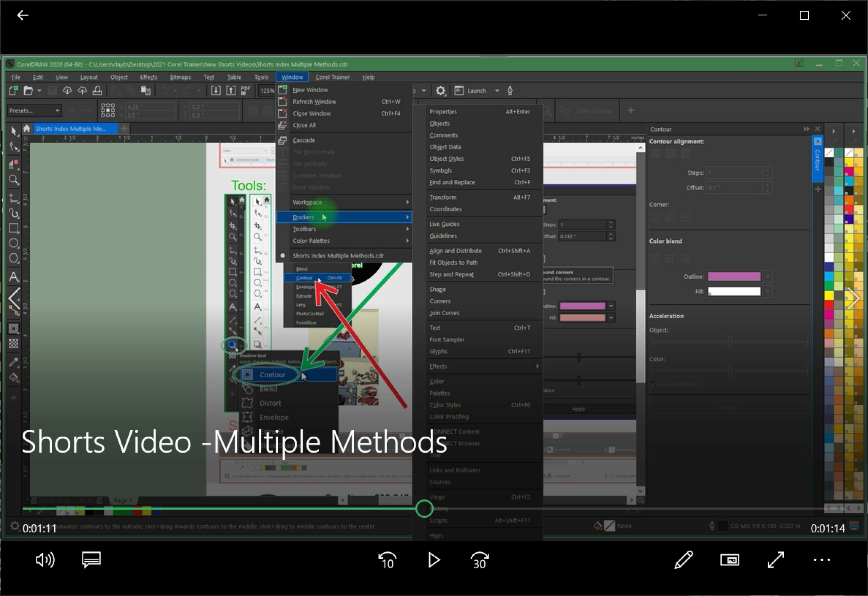Click the Open folder toolbar icon
This screenshot has width=868, height=596.
point(28,91)
